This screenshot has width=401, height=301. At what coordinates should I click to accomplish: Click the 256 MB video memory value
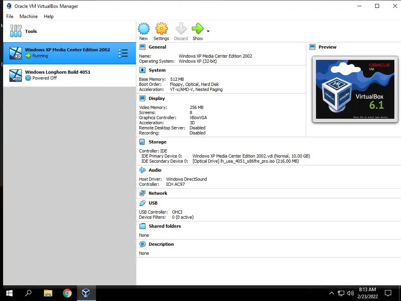tap(197, 107)
